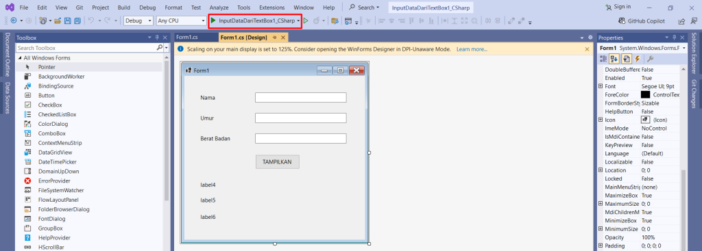
Task: Click the Hot Reload flame icon
Action: tap(317, 21)
